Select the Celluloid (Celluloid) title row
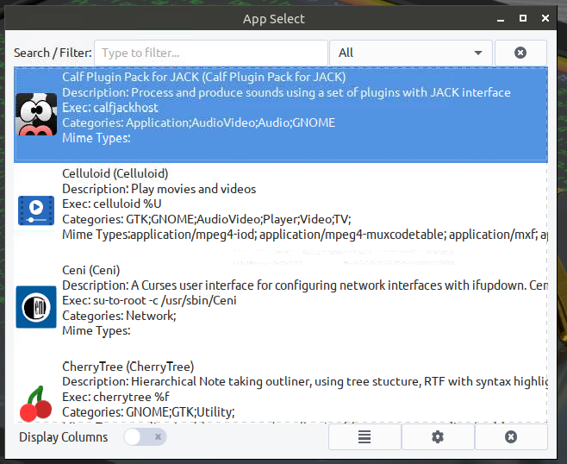 click(115, 173)
